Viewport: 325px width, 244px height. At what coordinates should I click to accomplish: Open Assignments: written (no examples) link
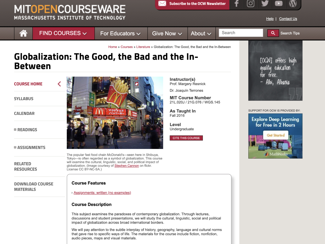coord(102,193)
